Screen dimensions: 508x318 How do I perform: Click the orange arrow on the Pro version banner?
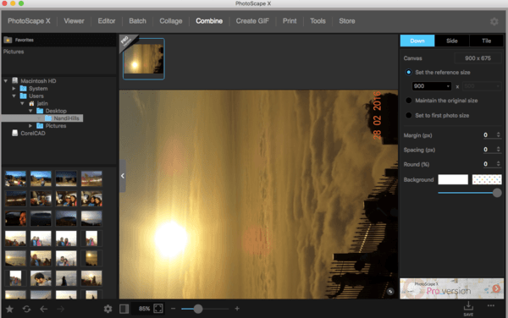[x=496, y=288]
